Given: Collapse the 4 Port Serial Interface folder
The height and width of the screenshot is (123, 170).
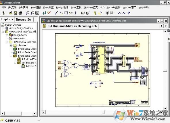Looking at the screenshot, I should pyautogui.click(x=7, y=42).
